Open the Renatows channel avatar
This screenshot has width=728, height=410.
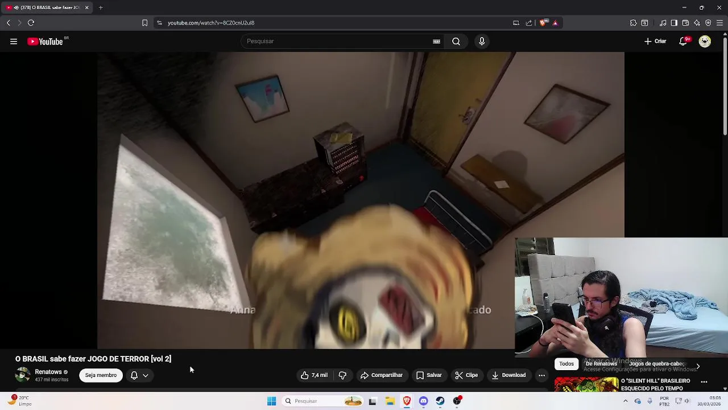click(x=23, y=375)
